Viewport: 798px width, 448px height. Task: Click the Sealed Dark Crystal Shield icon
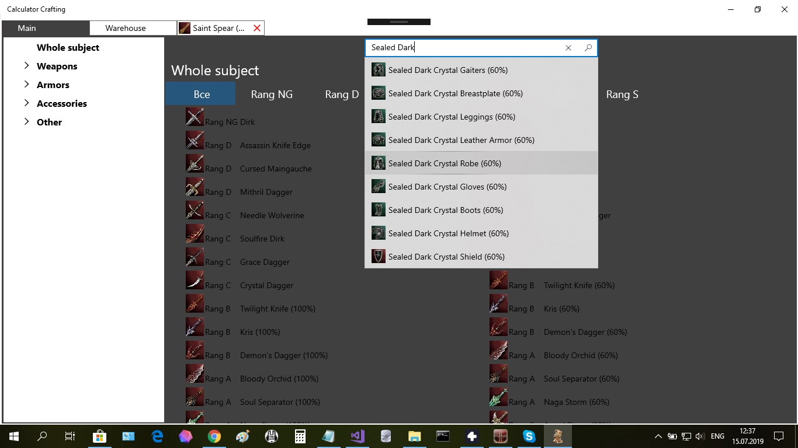(379, 256)
